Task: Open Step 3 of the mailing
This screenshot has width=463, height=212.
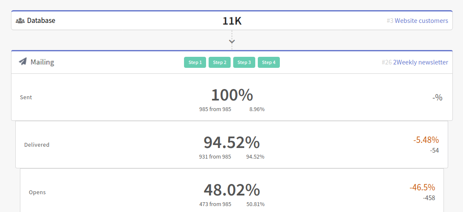Action: tap(244, 62)
